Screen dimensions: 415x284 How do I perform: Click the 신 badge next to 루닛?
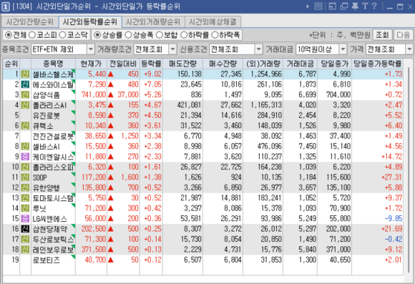pos(25,208)
